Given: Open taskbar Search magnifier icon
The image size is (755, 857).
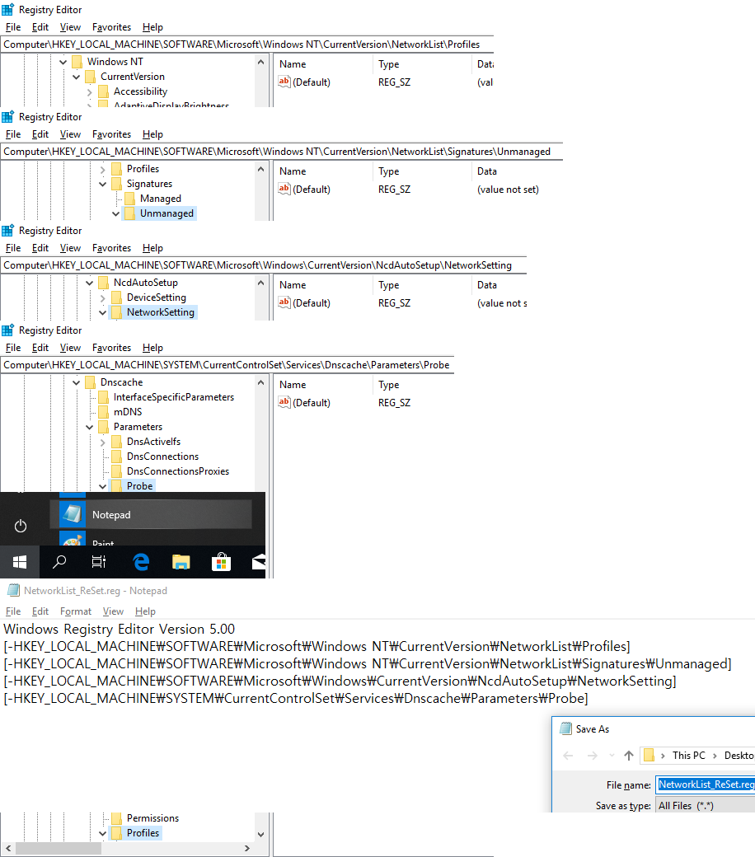Looking at the screenshot, I should tap(59, 562).
